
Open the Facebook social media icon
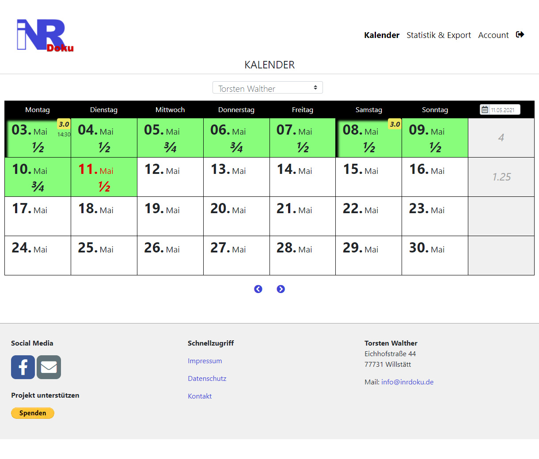pyautogui.click(x=23, y=367)
